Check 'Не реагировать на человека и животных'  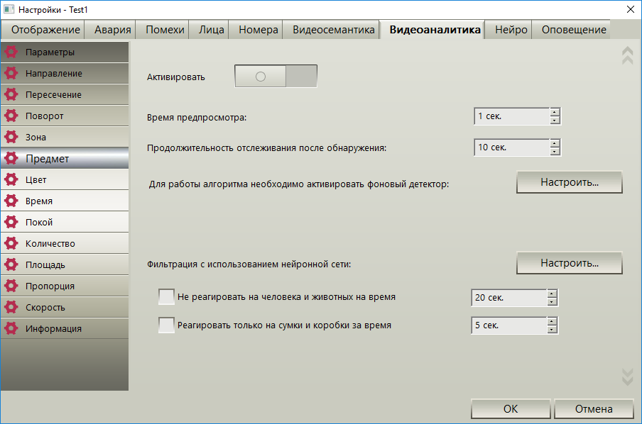(166, 297)
